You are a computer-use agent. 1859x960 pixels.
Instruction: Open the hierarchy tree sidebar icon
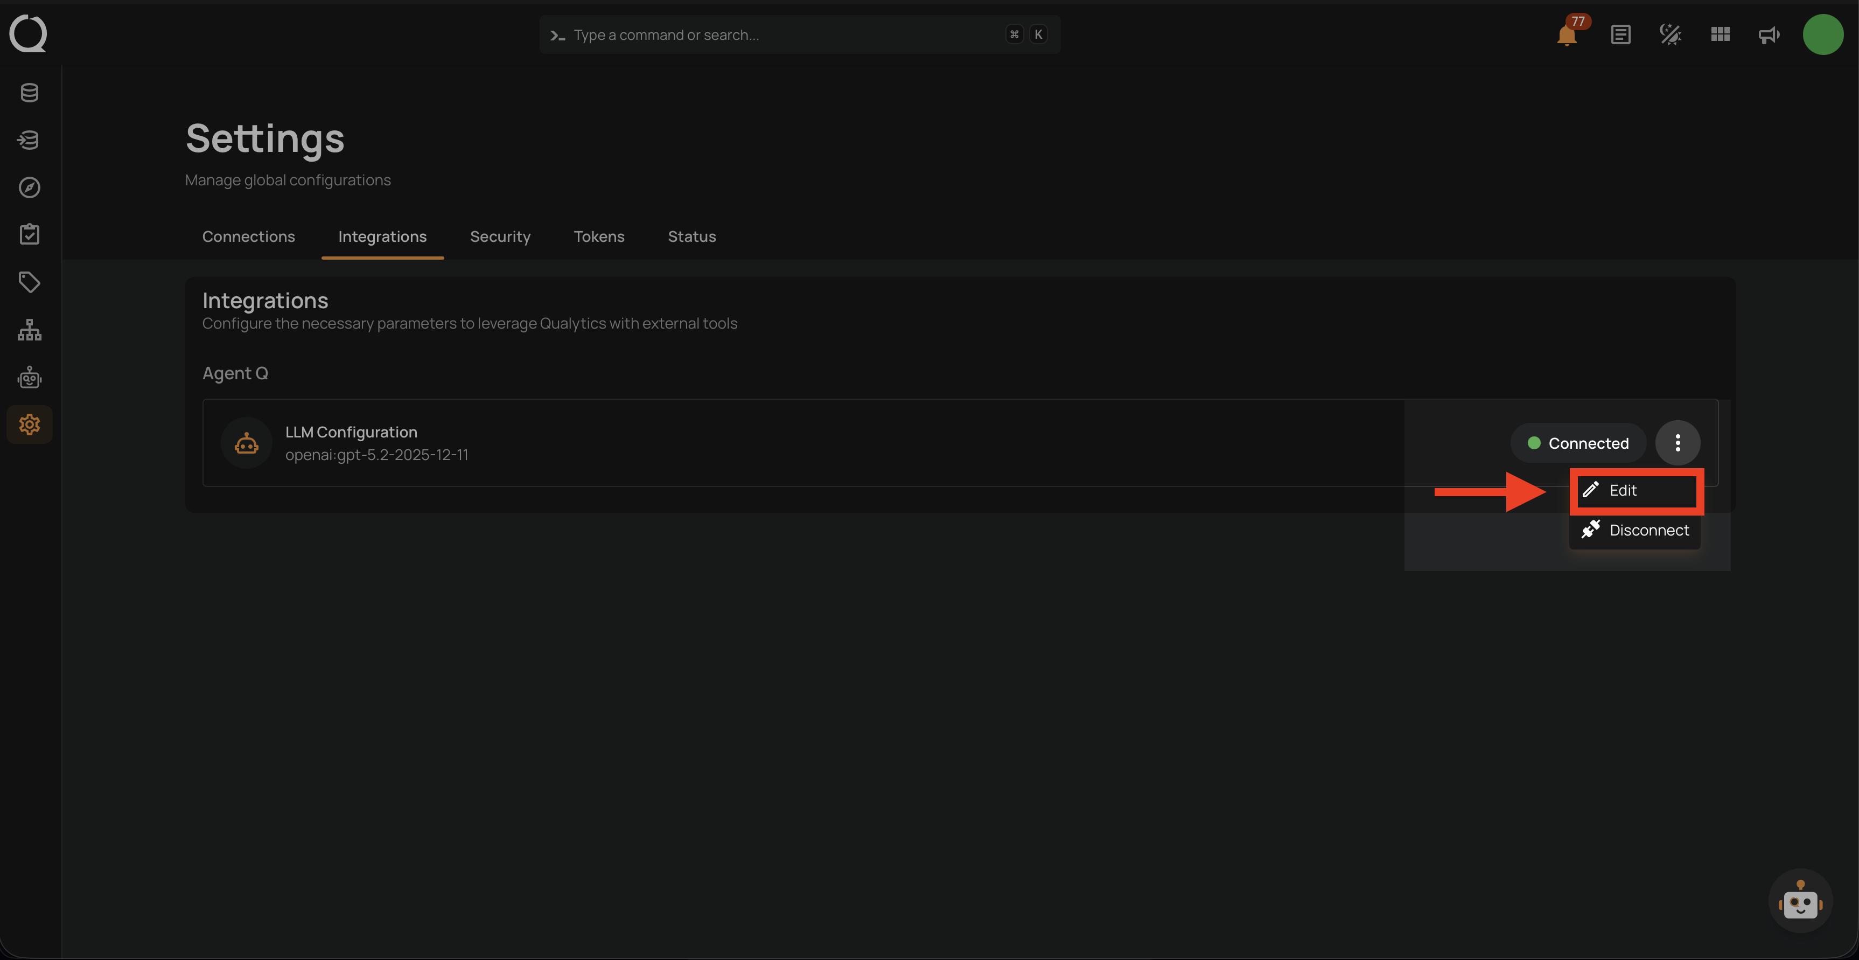[30, 330]
